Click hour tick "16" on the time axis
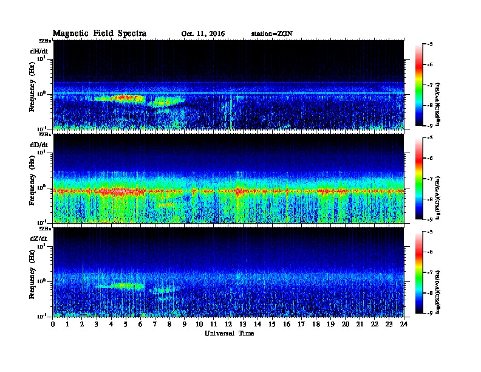Screen dimensions: 481x372 [x=287, y=325]
